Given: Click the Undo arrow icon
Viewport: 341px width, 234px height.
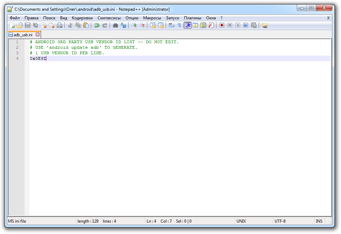Looking at the screenshot, I should pyautogui.click(x=97, y=25).
